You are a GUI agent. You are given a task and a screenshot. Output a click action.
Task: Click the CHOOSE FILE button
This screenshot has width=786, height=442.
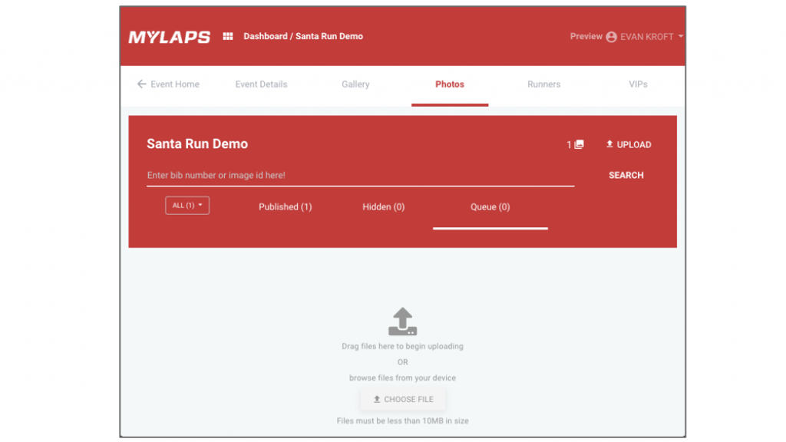403,399
